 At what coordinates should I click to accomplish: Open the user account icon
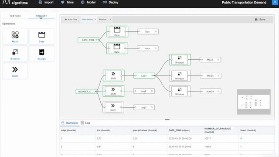click(275, 3)
